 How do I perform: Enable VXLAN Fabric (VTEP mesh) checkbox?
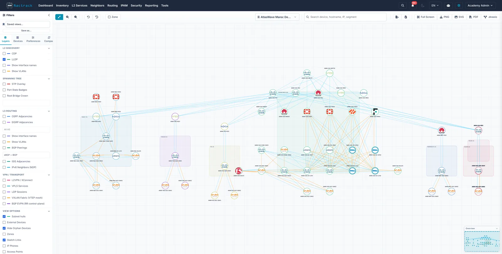(x=4, y=198)
